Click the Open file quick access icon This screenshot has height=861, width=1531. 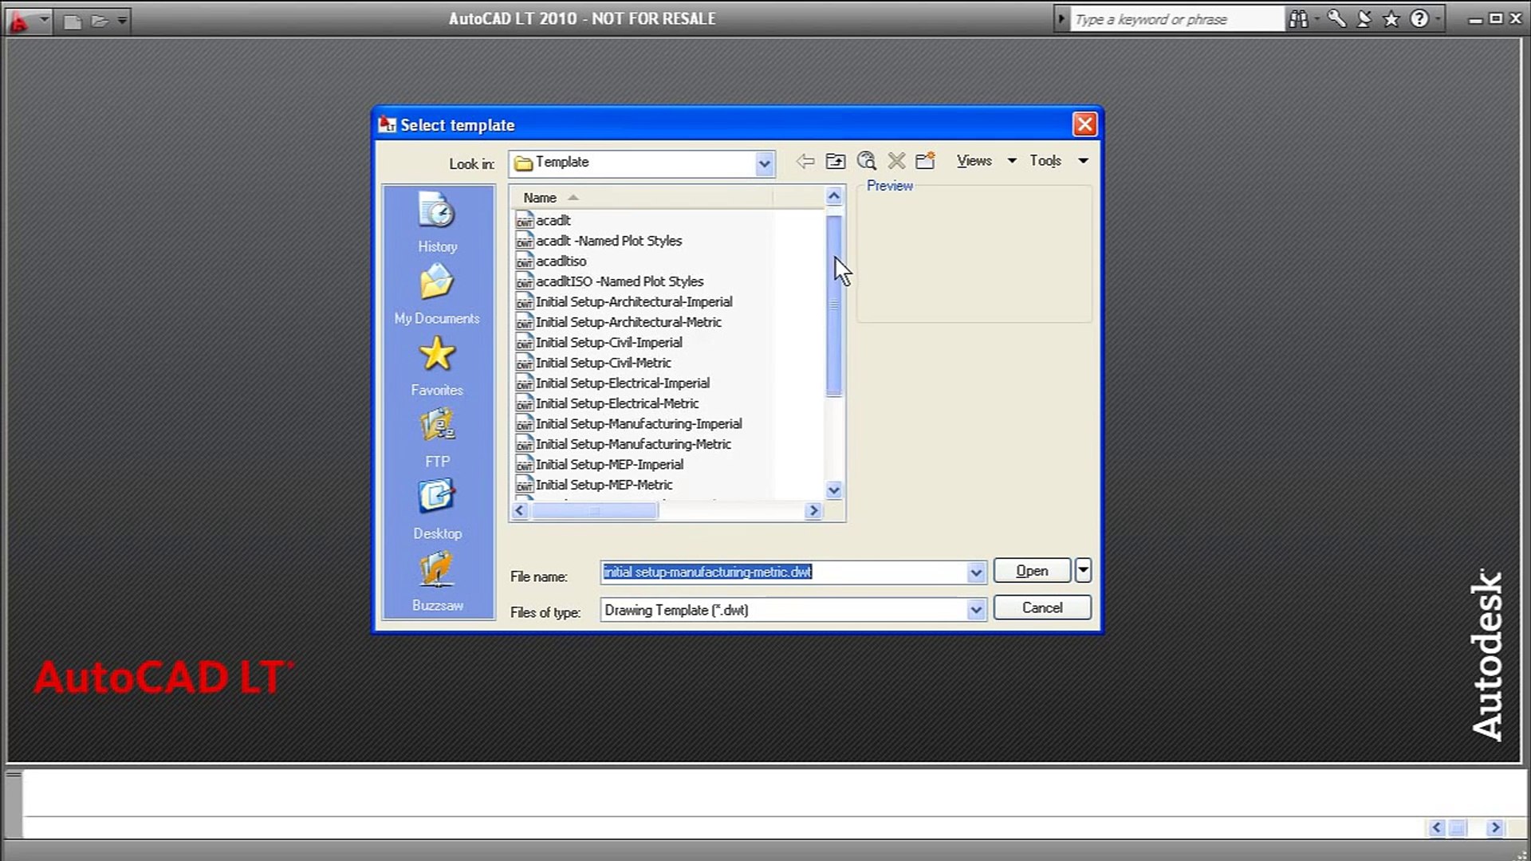pos(99,22)
